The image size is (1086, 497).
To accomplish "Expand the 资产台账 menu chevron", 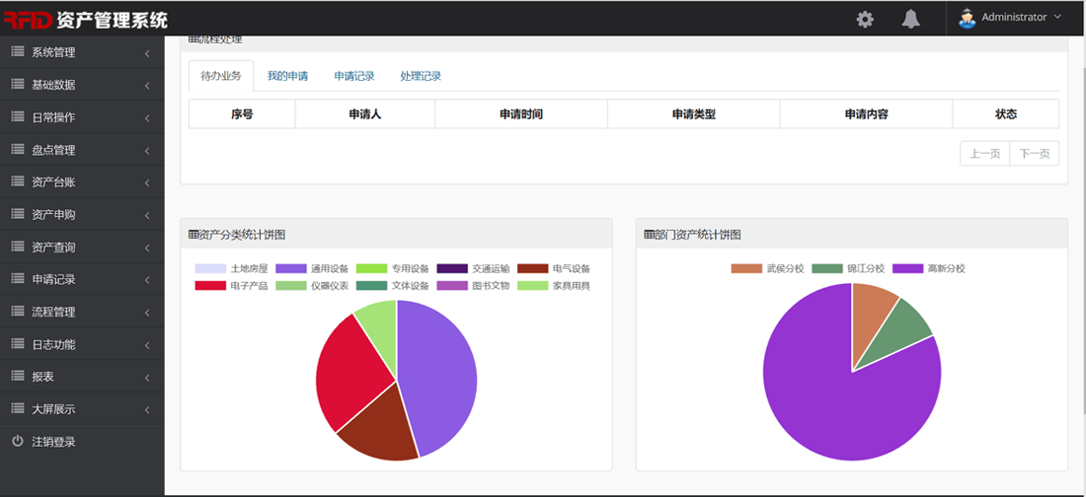I will 147,183.
